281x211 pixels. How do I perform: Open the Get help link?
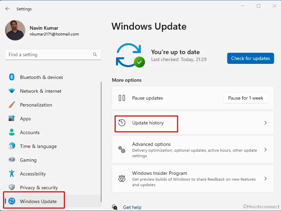132,207
